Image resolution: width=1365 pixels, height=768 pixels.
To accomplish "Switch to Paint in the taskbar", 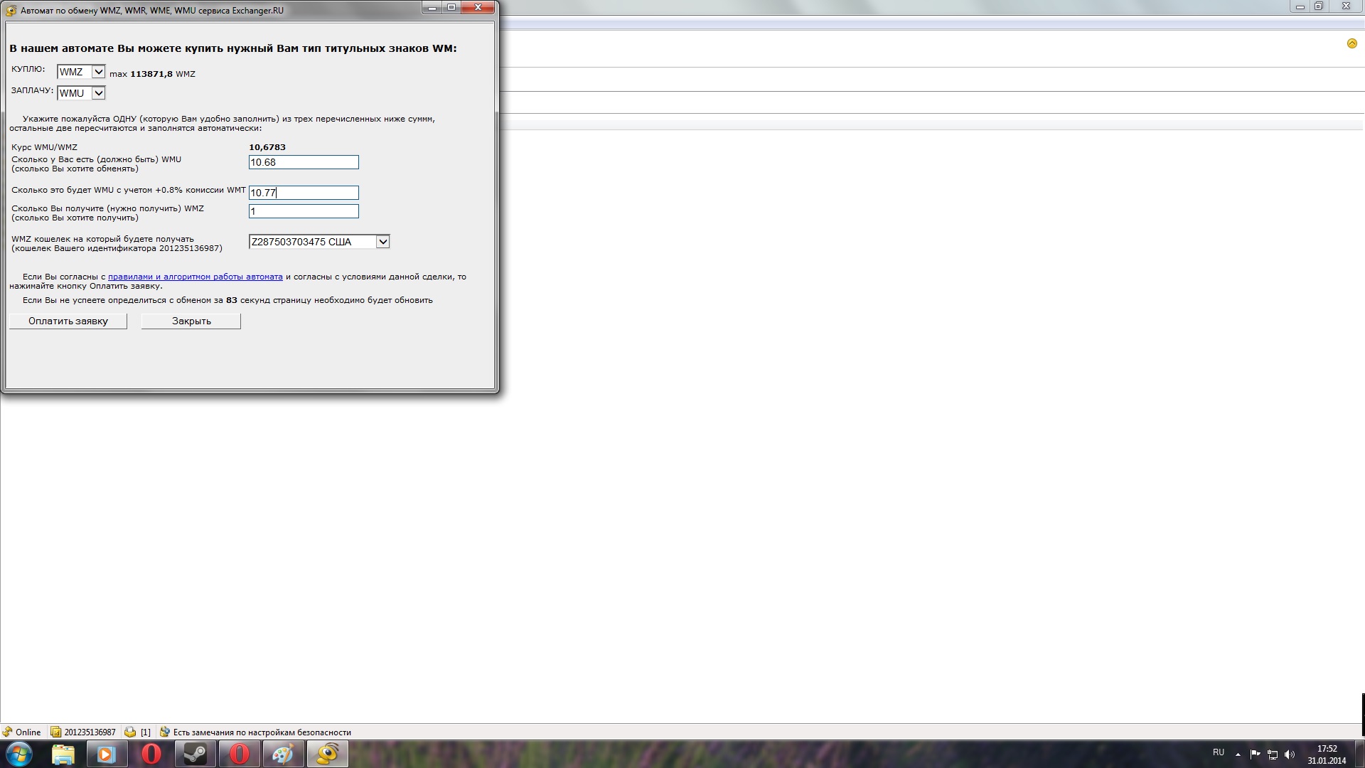I will point(283,754).
